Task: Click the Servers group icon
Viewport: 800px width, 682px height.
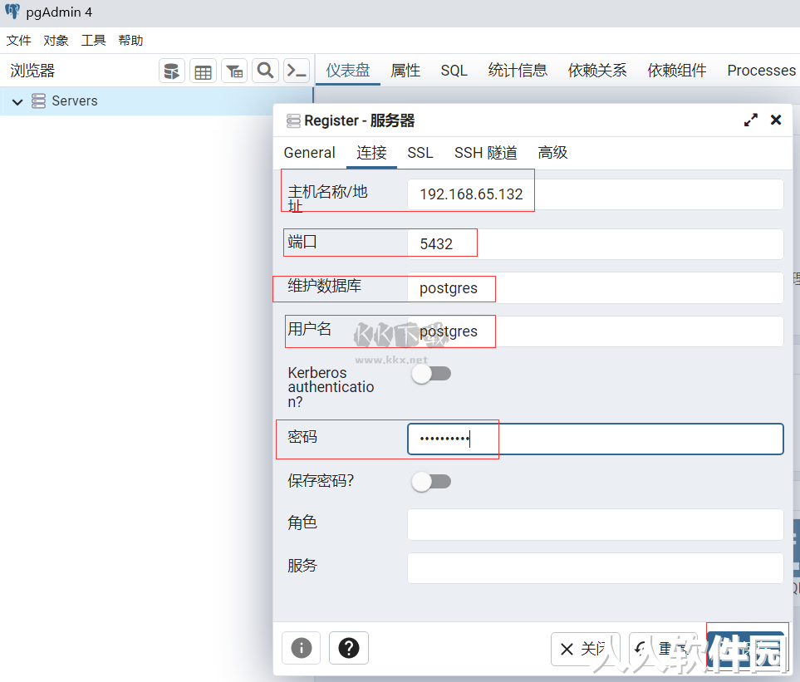Action: (38, 101)
